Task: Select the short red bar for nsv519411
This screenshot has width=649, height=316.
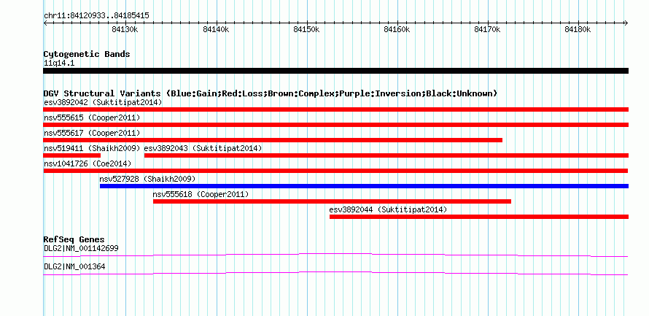Action: point(72,155)
